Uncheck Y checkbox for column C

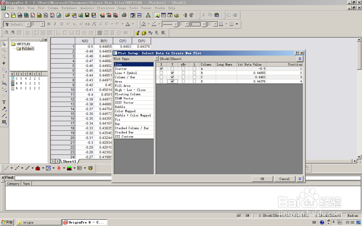point(172,77)
